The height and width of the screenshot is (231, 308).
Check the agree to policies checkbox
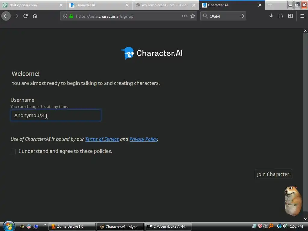pos(13,152)
